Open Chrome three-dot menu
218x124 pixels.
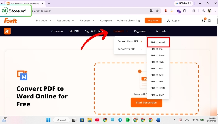tap(215, 11)
